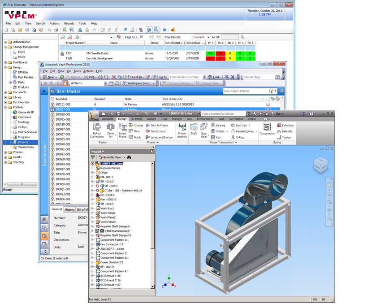Select the Projects item in Aras tree
Image resolution: width=376 pixels, height=304 pixels.
click(23, 142)
